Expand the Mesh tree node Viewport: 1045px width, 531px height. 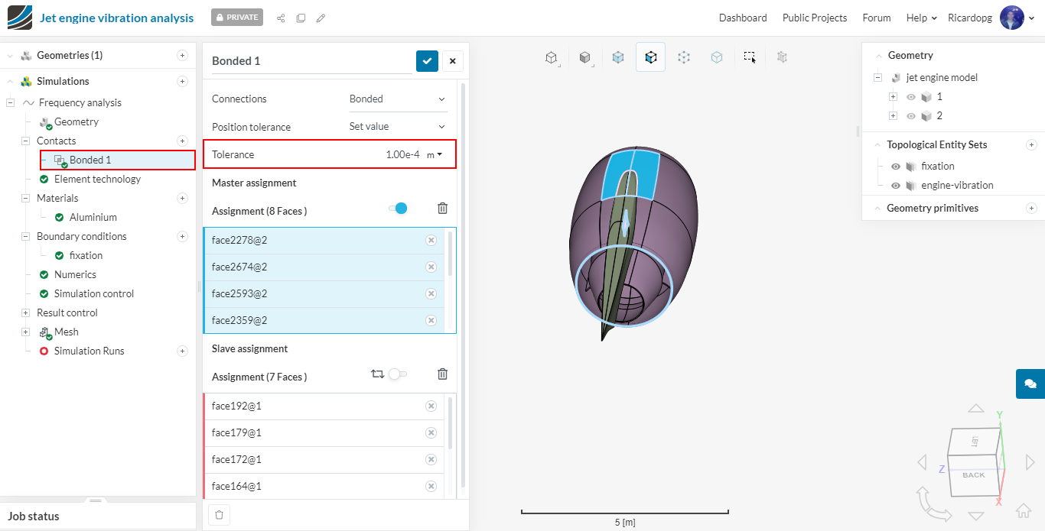pyautogui.click(x=27, y=332)
